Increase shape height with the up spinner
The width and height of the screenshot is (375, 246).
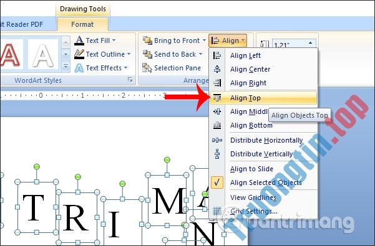point(311,43)
